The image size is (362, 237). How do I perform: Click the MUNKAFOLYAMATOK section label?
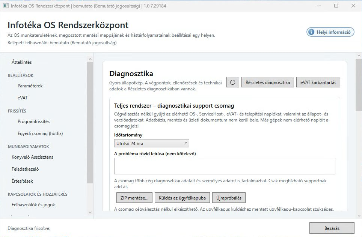click(29, 147)
